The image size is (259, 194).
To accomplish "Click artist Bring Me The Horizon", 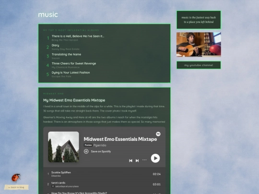I will tap(65, 40).
